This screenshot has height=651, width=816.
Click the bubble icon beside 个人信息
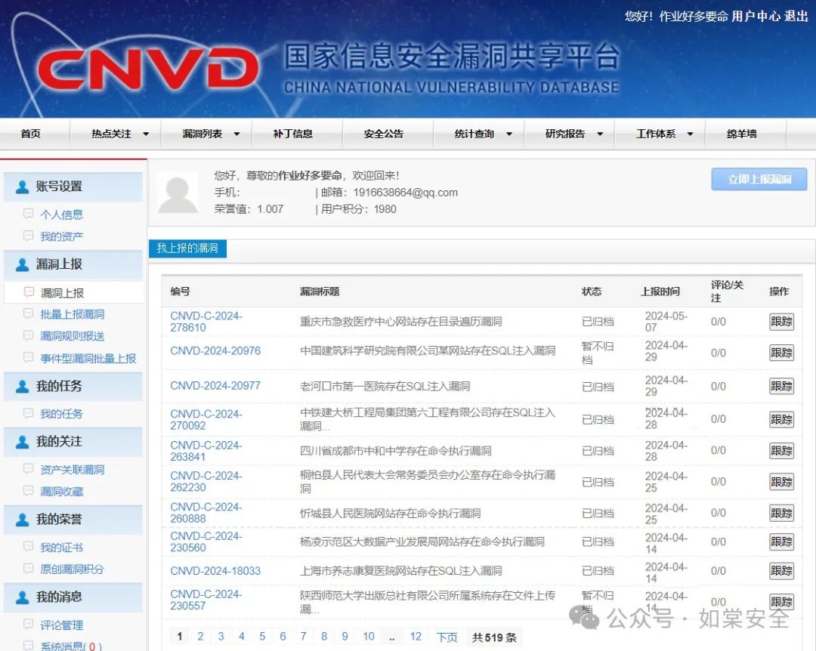coord(29,214)
